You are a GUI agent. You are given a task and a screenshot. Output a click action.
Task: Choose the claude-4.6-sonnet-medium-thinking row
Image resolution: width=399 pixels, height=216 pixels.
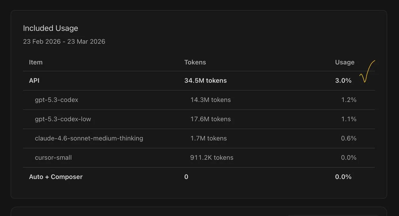tap(89, 138)
